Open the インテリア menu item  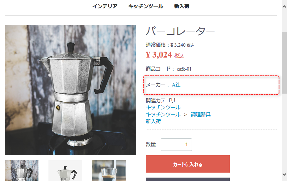tap(105, 6)
